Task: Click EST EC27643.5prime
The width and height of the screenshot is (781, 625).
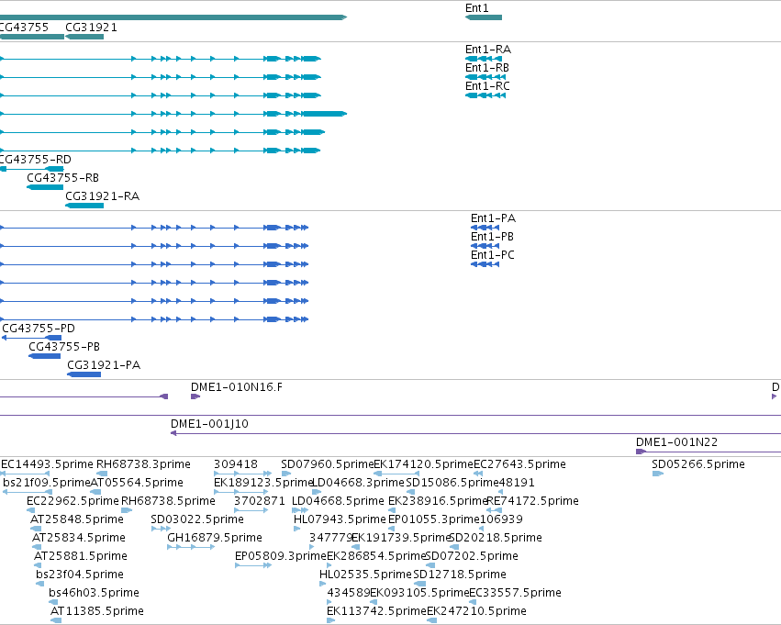Action: [x=519, y=464]
